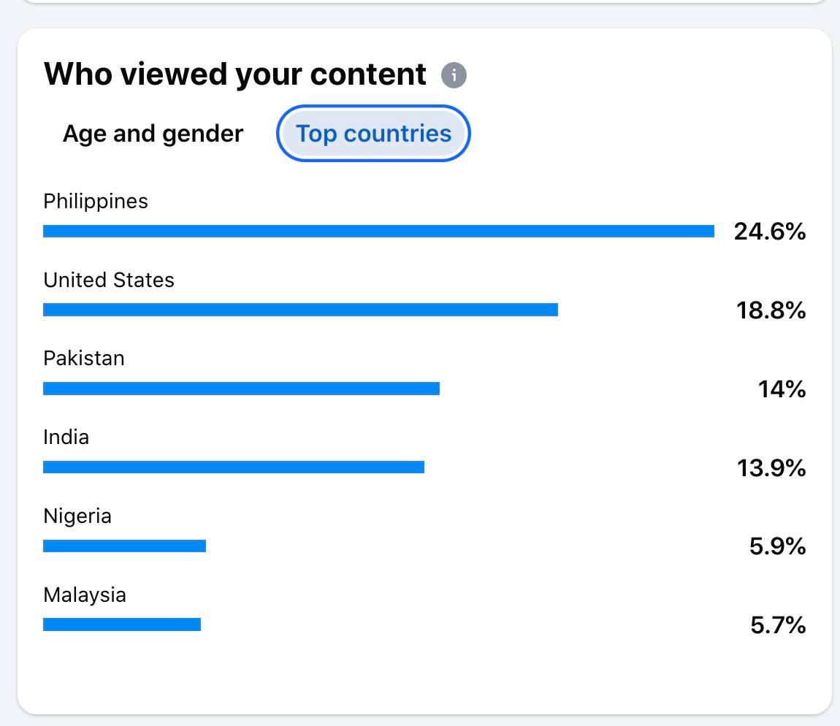This screenshot has height=726, width=840.
Task: Click the 24.6% value for Philippines
Action: pyautogui.click(x=768, y=232)
